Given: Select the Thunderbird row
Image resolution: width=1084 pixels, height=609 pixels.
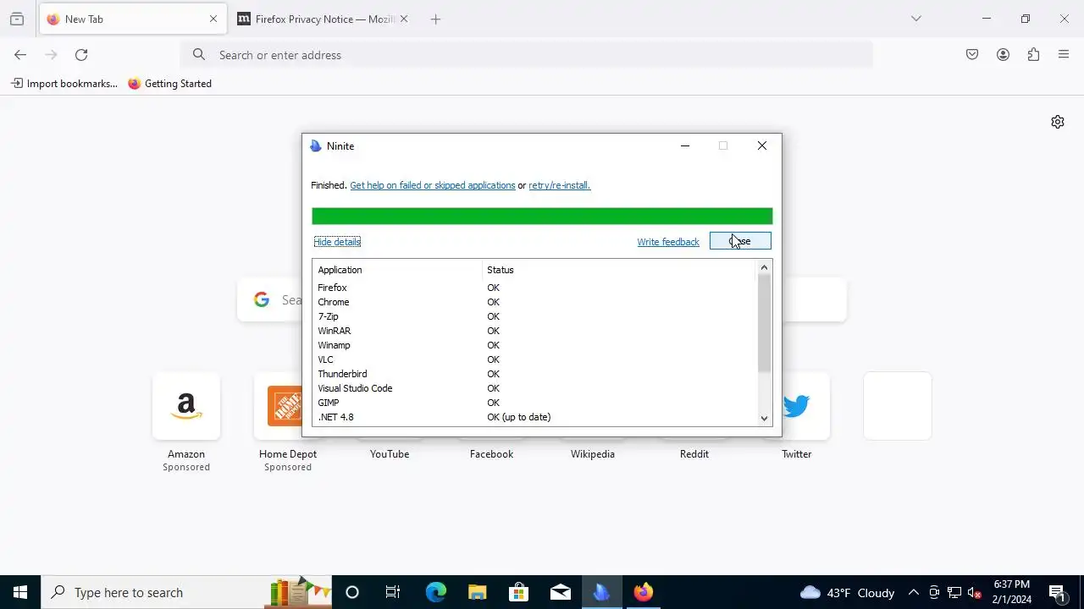Looking at the screenshot, I should 534,374.
